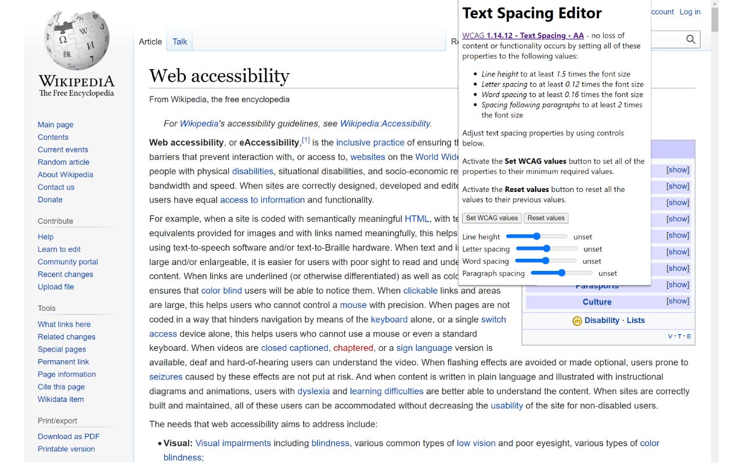
Task: Expand the Parasports section with its show link
Action: [x=677, y=285]
